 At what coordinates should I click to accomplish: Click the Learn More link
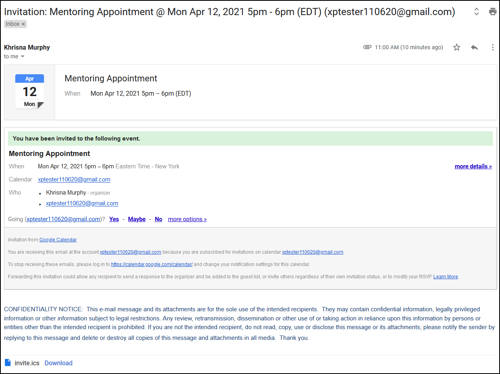pyautogui.click(x=445, y=277)
